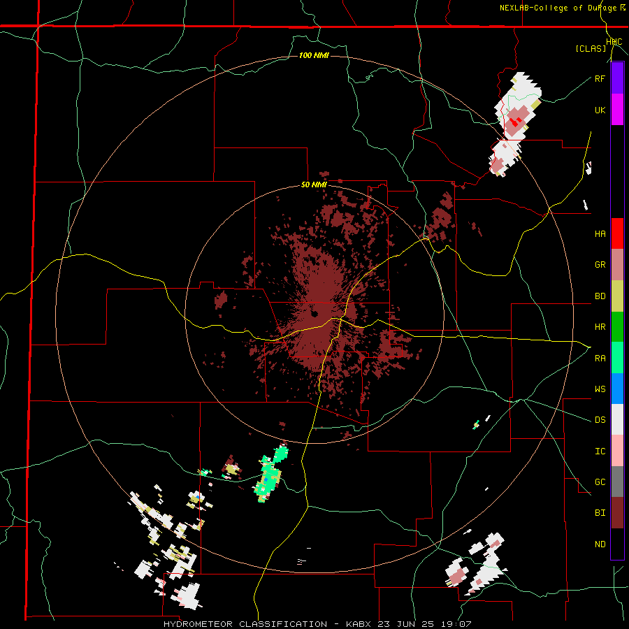Click the GR legend label
This screenshot has height=629, width=629.
[x=600, y=265]
